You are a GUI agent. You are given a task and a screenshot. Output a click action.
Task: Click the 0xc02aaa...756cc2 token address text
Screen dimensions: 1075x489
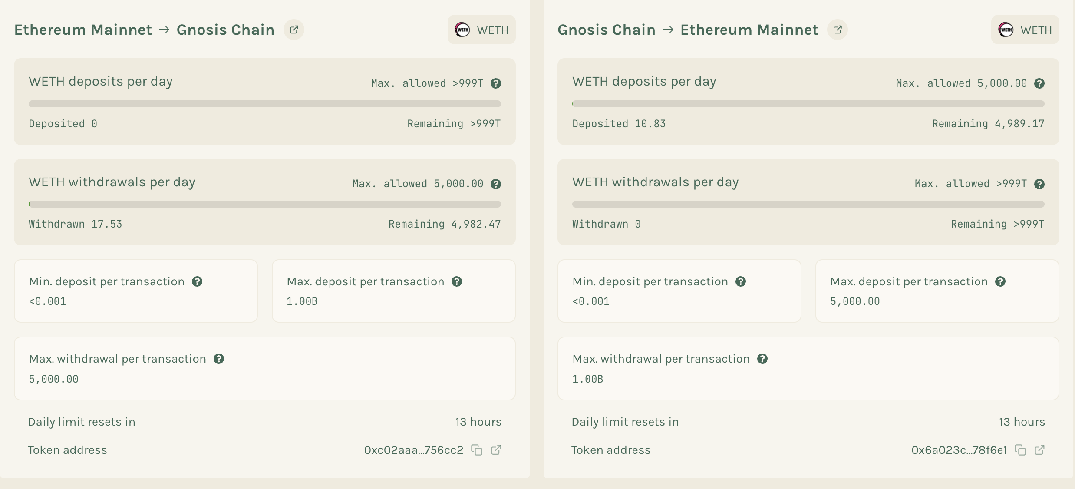[x=413, y=450]
